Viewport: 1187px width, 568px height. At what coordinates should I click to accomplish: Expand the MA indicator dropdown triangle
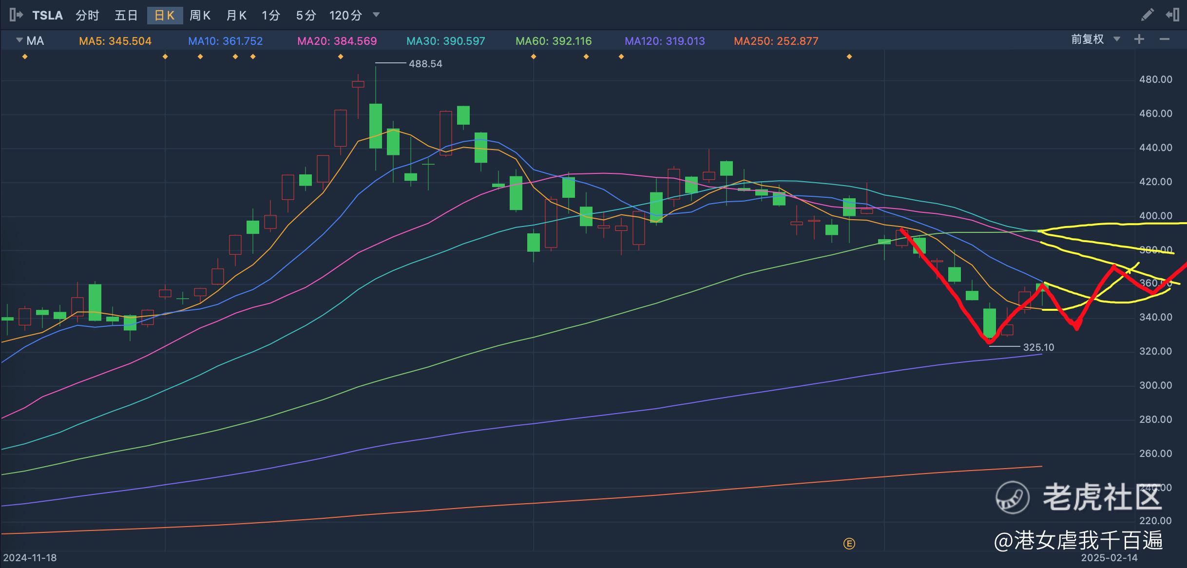tap(19, 40)
